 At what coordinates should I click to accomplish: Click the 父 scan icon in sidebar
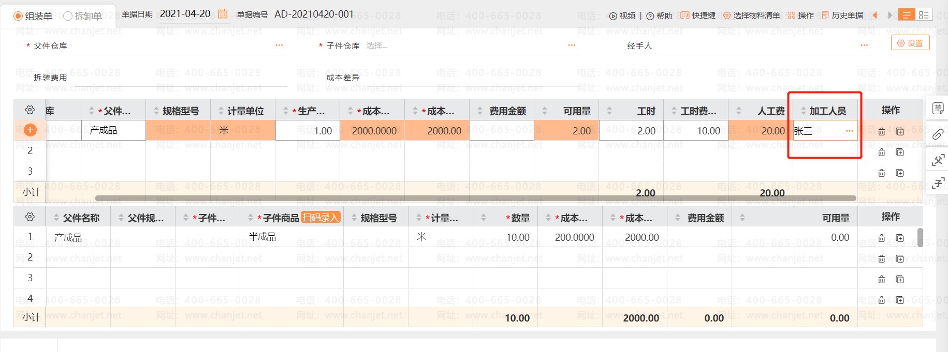pos(938,161)
